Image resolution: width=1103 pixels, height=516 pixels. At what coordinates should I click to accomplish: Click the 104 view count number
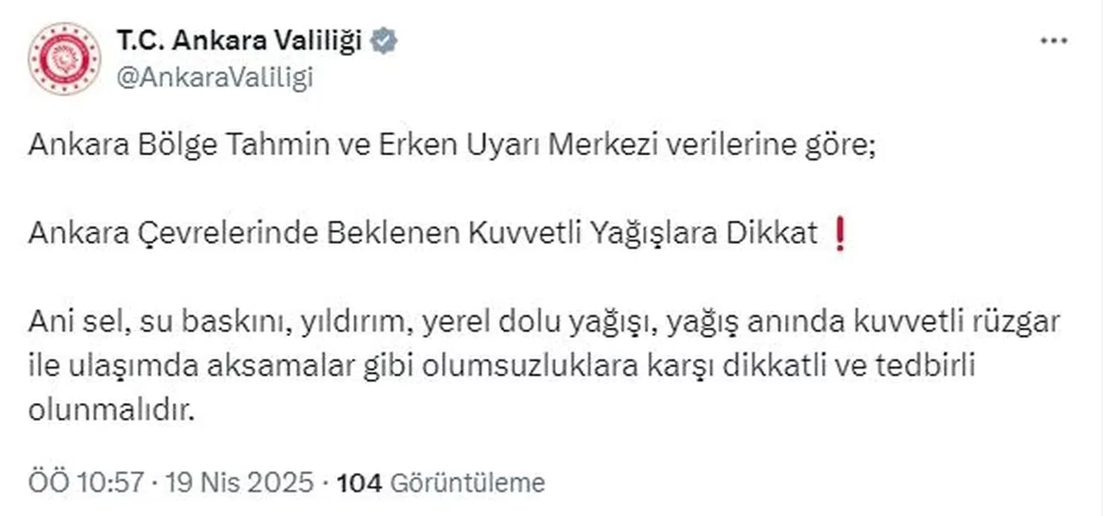[360, 482]
